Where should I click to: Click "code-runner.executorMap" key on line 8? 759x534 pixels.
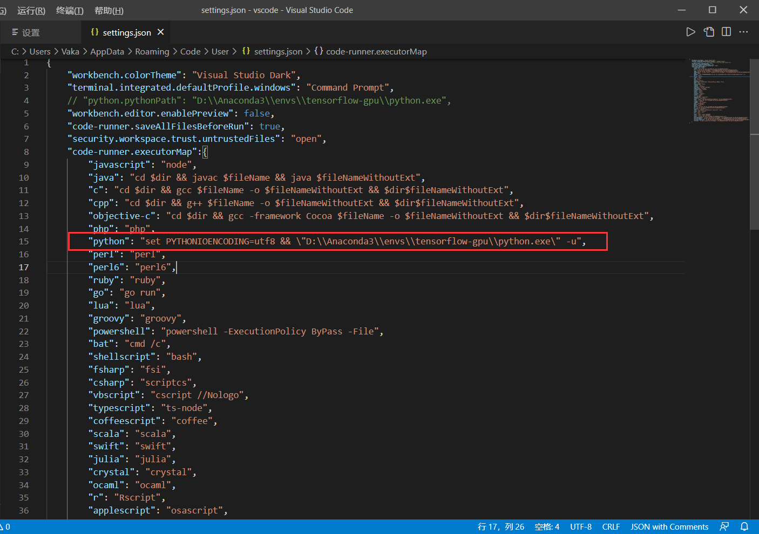pyautogui.click(x=132, y=152)
